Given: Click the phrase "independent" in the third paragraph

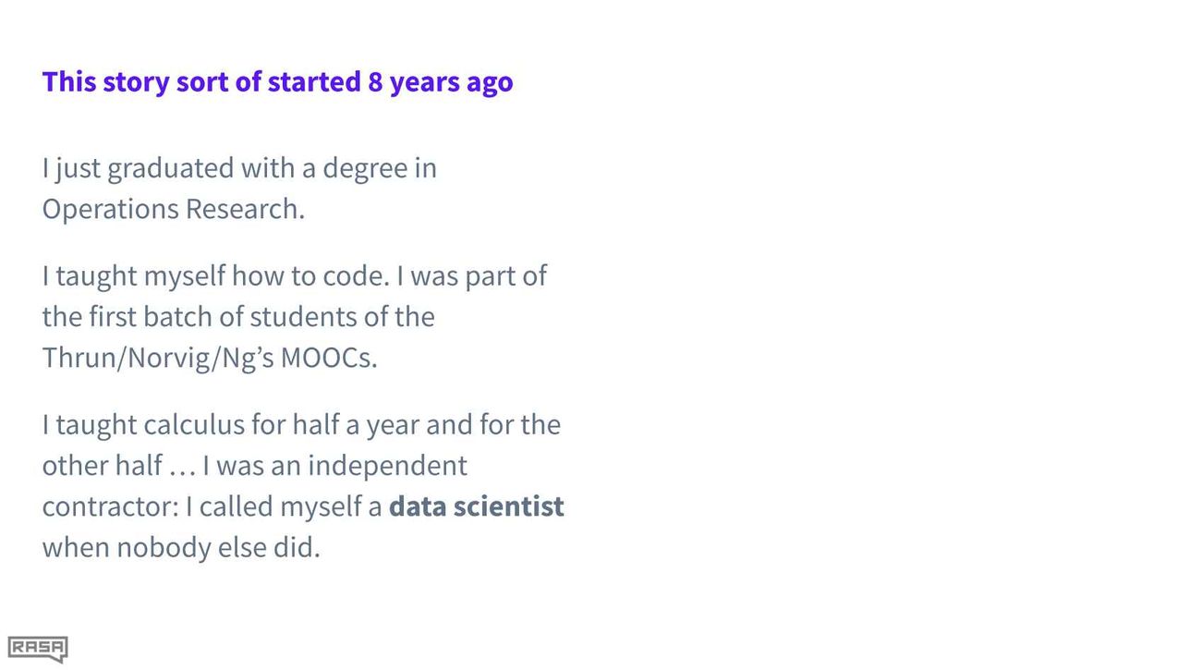Looking at the screenshot, I should [x=387, y=466].
